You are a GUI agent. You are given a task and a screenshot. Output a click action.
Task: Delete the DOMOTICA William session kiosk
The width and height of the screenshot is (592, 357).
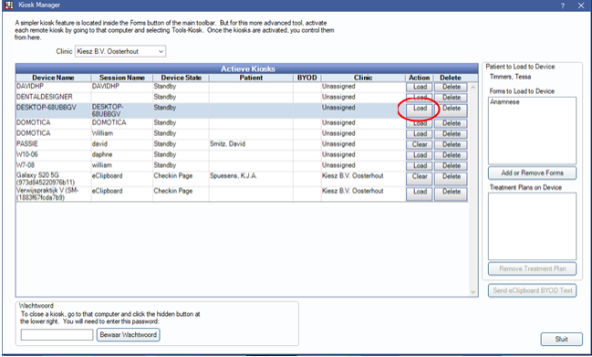[x=451, y=133]
